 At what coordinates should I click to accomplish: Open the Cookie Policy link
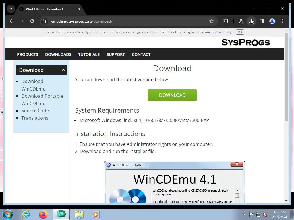[221, 32]
